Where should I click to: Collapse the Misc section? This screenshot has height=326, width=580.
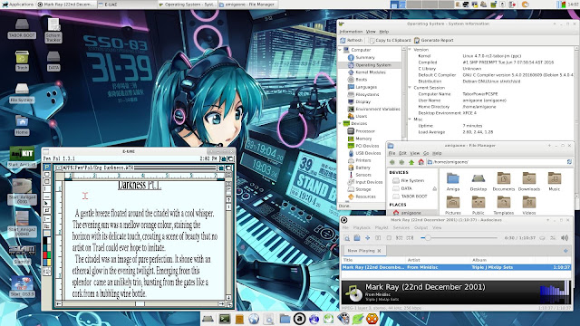click(410, 119)
